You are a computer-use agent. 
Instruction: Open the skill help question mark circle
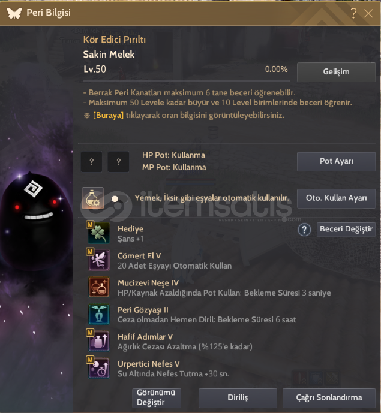pos(304,230)
